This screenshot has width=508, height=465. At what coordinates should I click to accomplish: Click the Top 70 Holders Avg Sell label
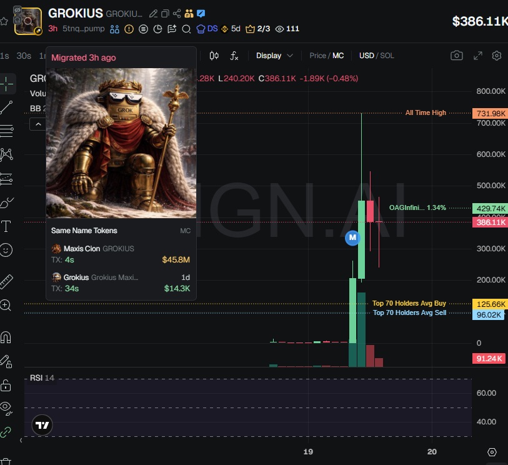(x=409, y=312)
